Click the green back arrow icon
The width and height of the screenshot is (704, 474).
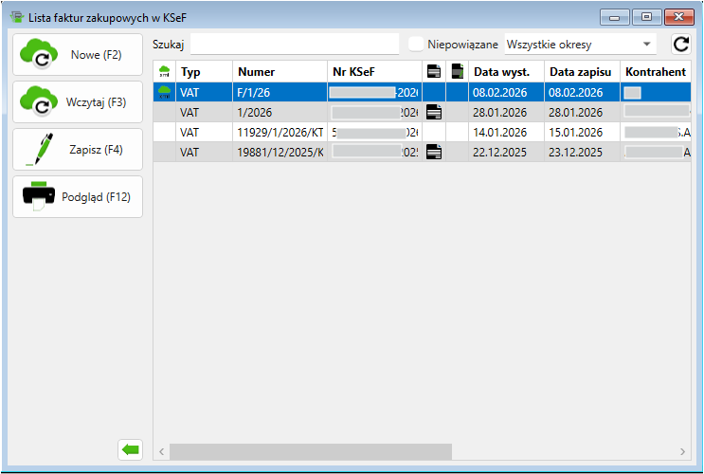tap(130, 450)
